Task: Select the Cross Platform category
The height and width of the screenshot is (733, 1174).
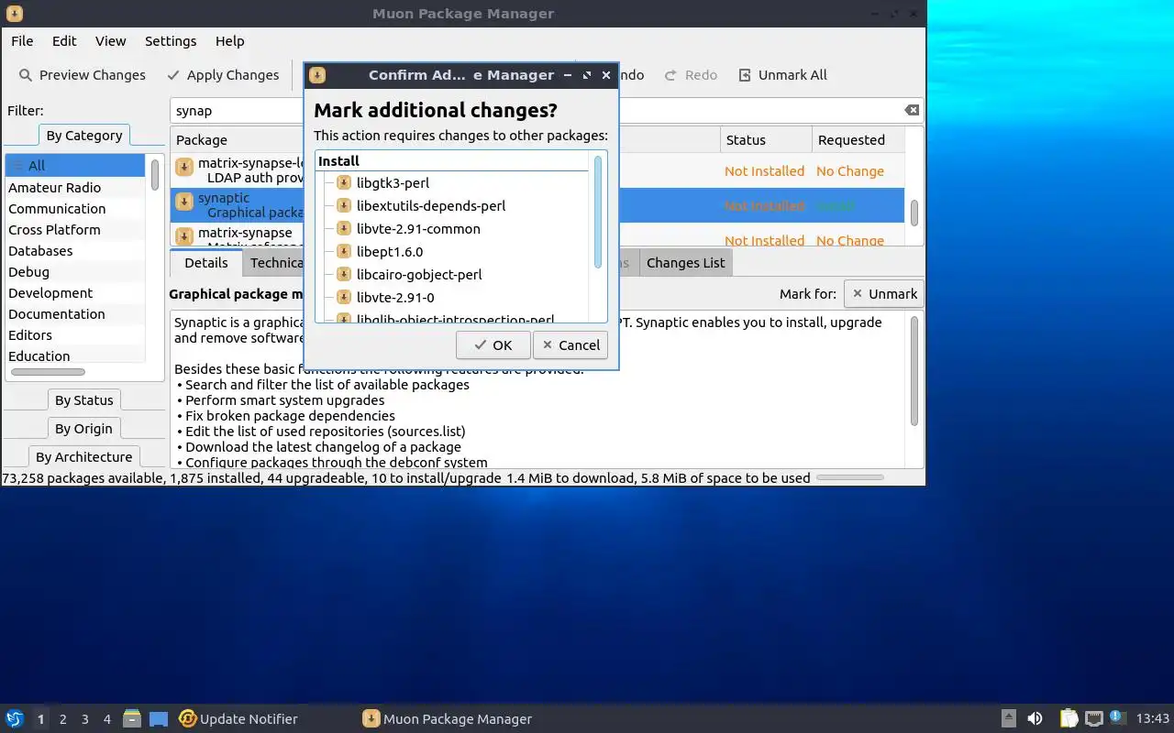Action: [x=74, y=229]
